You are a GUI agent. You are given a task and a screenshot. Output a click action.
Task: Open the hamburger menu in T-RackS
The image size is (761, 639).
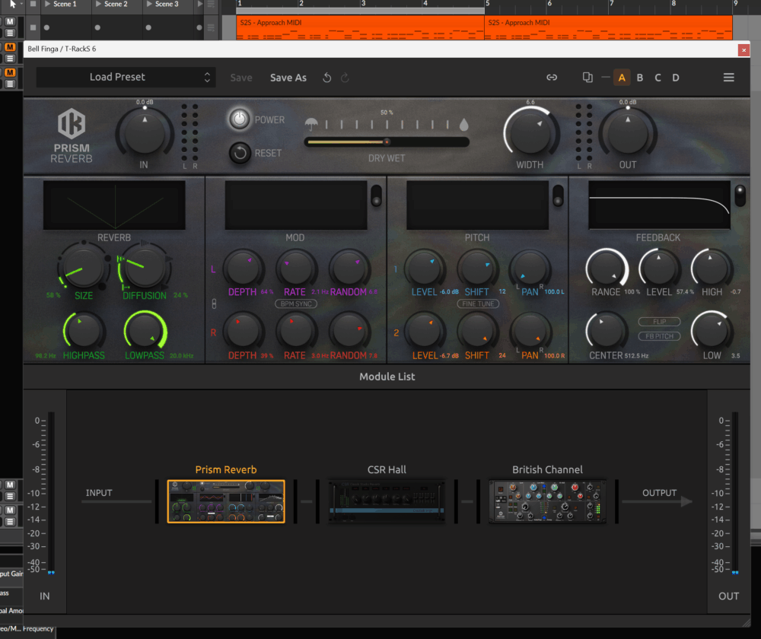coord(728,78)
